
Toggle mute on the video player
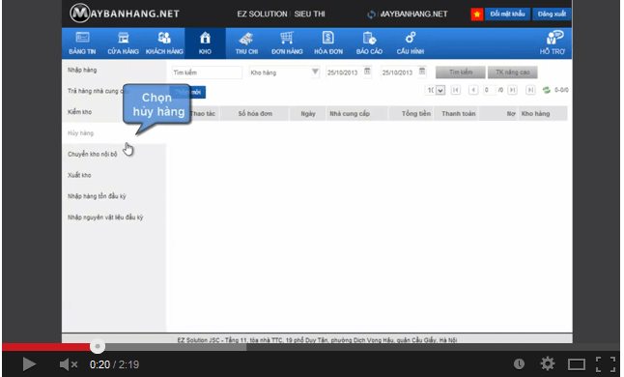(68, 364)
